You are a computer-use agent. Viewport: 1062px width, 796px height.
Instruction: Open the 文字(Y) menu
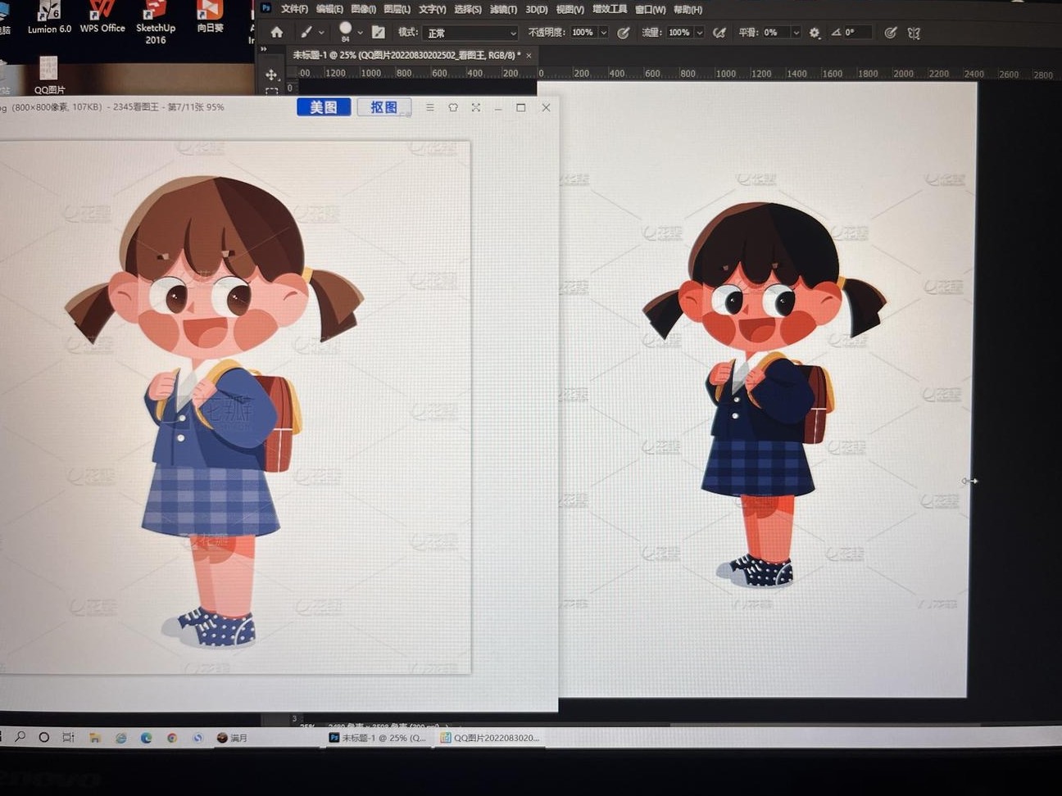(x=432, y=10)
